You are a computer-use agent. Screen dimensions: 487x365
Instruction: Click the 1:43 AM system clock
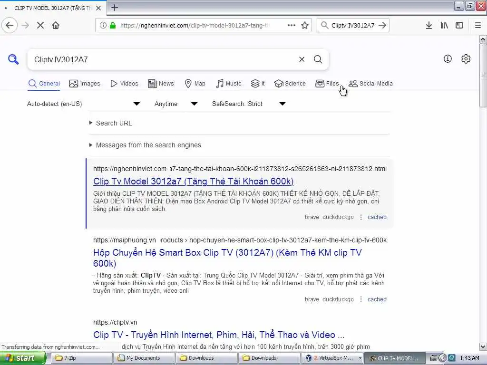pyautogui.click(x=469, y=358)
